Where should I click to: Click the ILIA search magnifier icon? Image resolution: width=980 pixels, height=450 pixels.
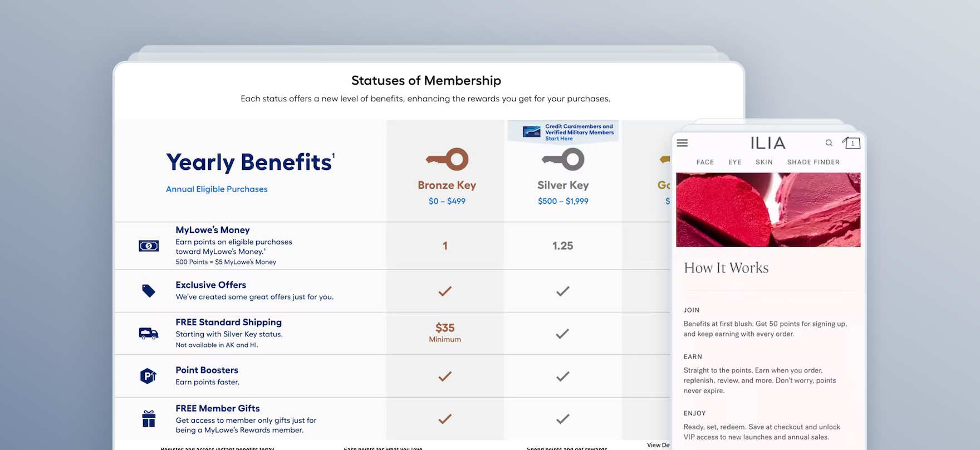tap(829, 143)
